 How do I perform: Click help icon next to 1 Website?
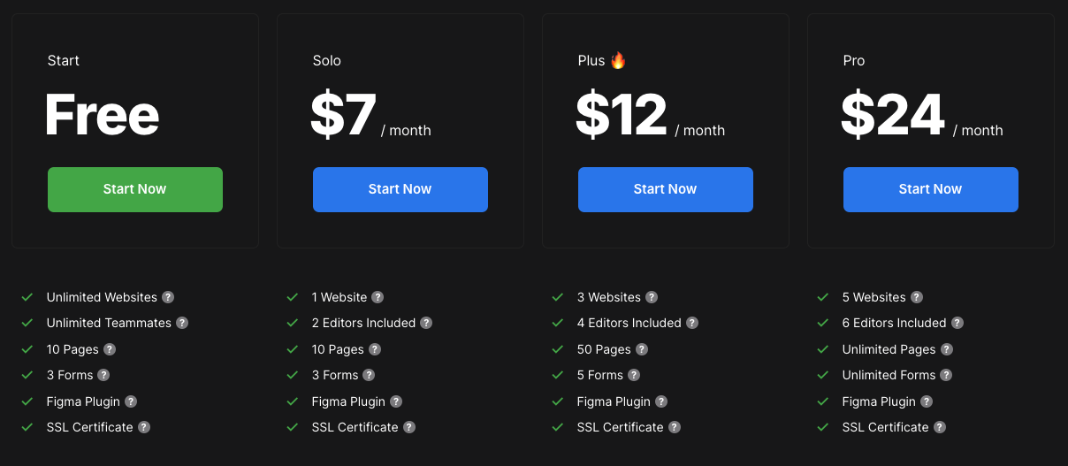[x=378, y=298]
